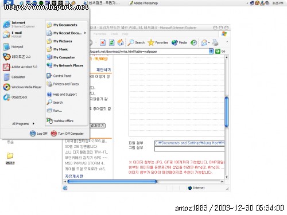
Task: Switch to Adobe Photoshop taskbar button
Action: (143, 3)
